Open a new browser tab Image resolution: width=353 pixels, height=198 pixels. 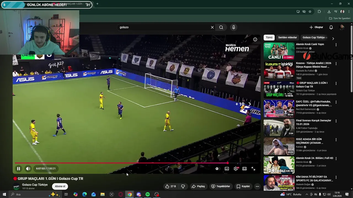pos(97,4)
